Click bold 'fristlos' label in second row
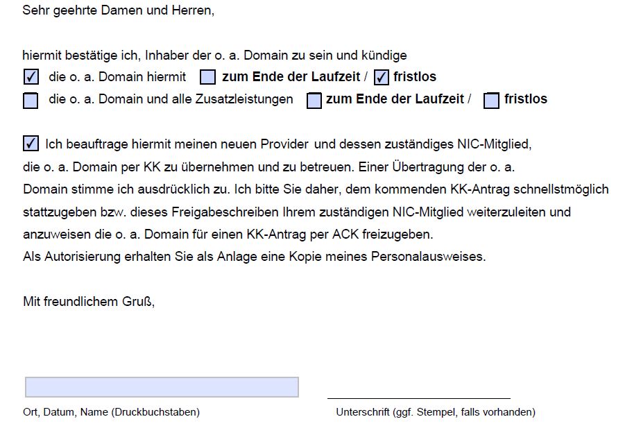The height and width of the screenshot is (435, 641). (x=526, y=99)
